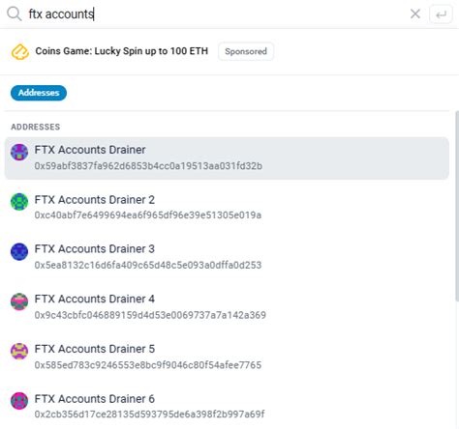Click the ADDRESSES section heading
Viewport: 459px width, 429px height.
[x=36, y=127]
